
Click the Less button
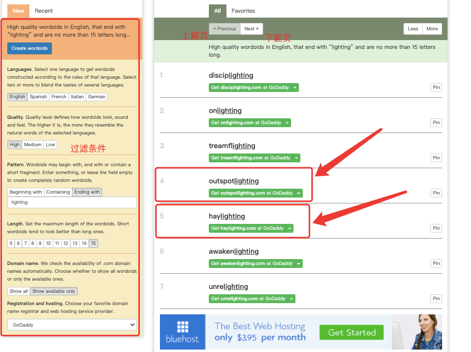click(413, 29)
